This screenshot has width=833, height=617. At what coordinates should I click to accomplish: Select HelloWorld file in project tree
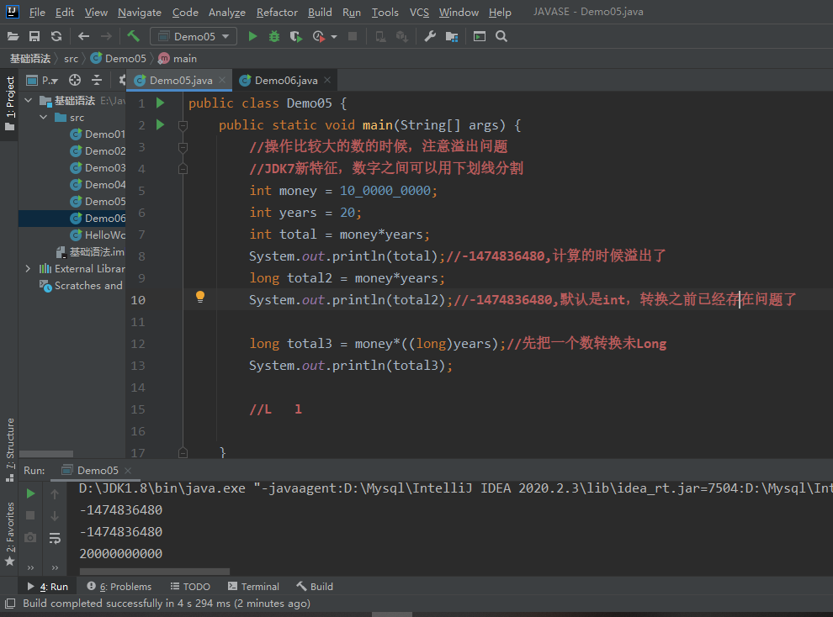click(103, 235)
